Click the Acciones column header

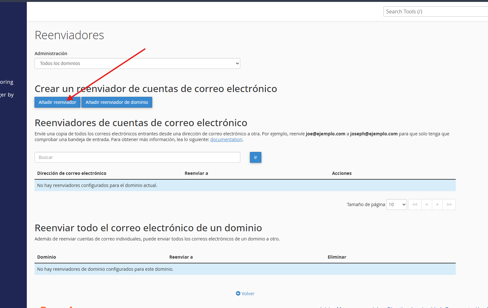[342, 173]
